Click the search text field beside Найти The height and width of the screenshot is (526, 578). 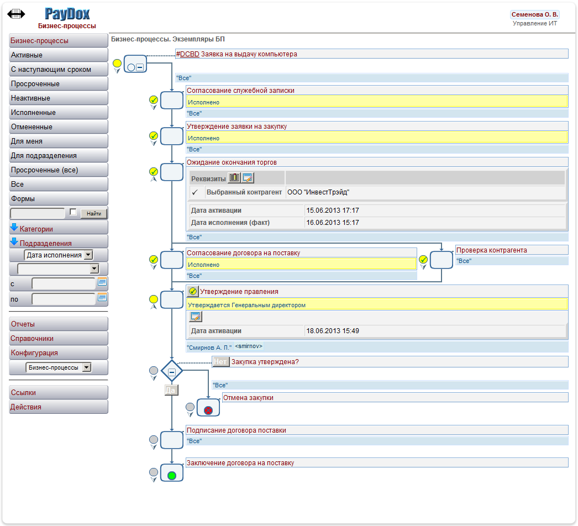tap(38, 213)
